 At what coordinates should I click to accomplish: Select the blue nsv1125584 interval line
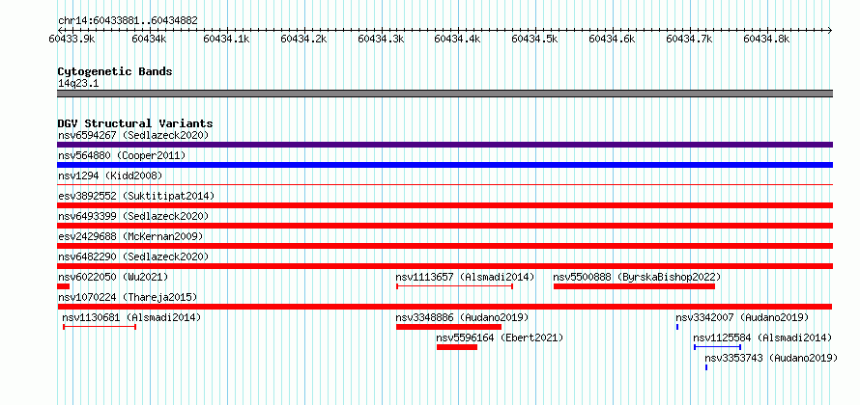717,347
